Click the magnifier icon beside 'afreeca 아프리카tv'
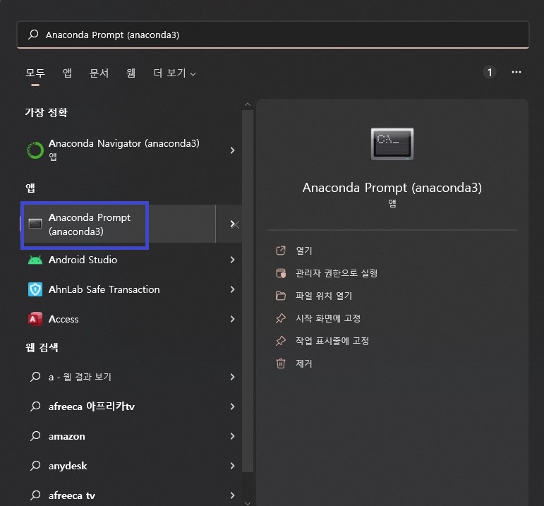 click(35, 406)
